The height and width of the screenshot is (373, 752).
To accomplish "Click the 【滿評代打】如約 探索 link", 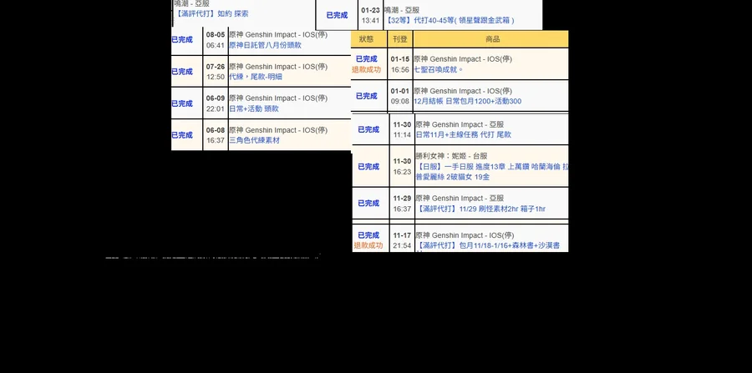I will click(211, 13).
